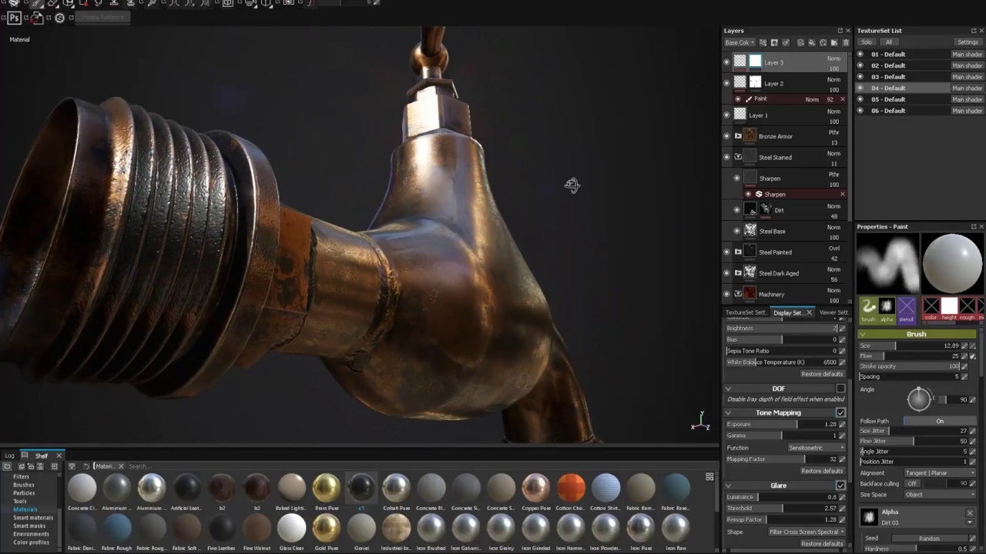Select the alpha slot in Properties - Paint

pyautogui.click(x=887, y=308)
